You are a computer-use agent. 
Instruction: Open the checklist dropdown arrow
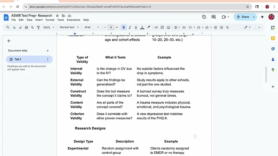point(194,27)
